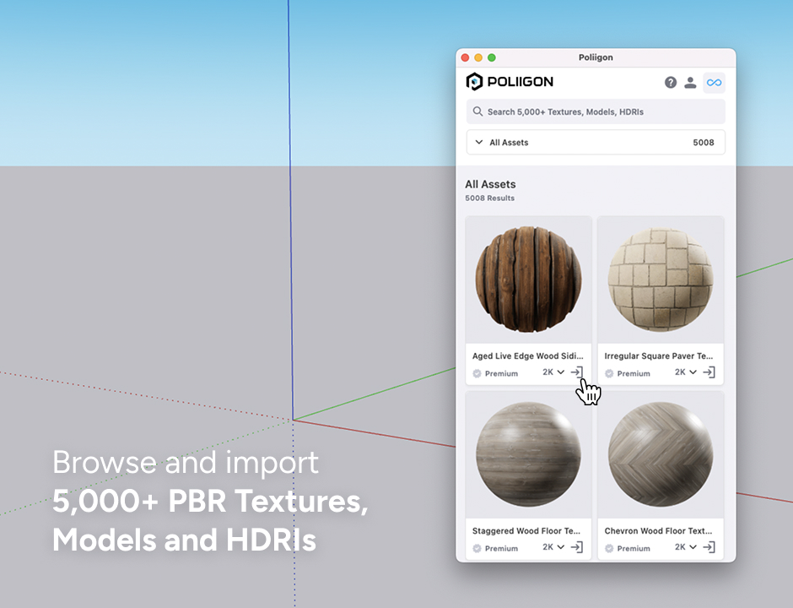
Task: Open 2K resolution dropdown for Irregular Square Paver
Action: tap(686, 372)
